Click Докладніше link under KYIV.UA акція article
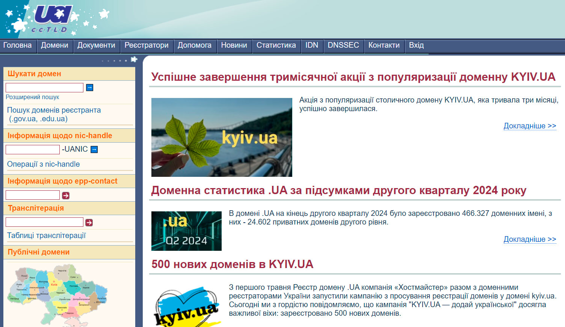Image resolution: width=565 pixels, height=327 pixels. pyautogui.click(x=530, y=126)
